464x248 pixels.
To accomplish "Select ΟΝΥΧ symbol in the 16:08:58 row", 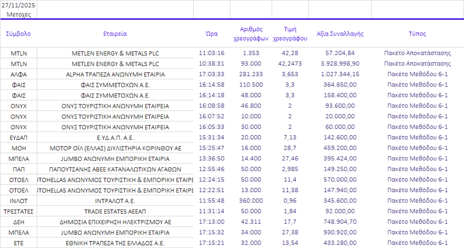I will (x=19, y=106).
